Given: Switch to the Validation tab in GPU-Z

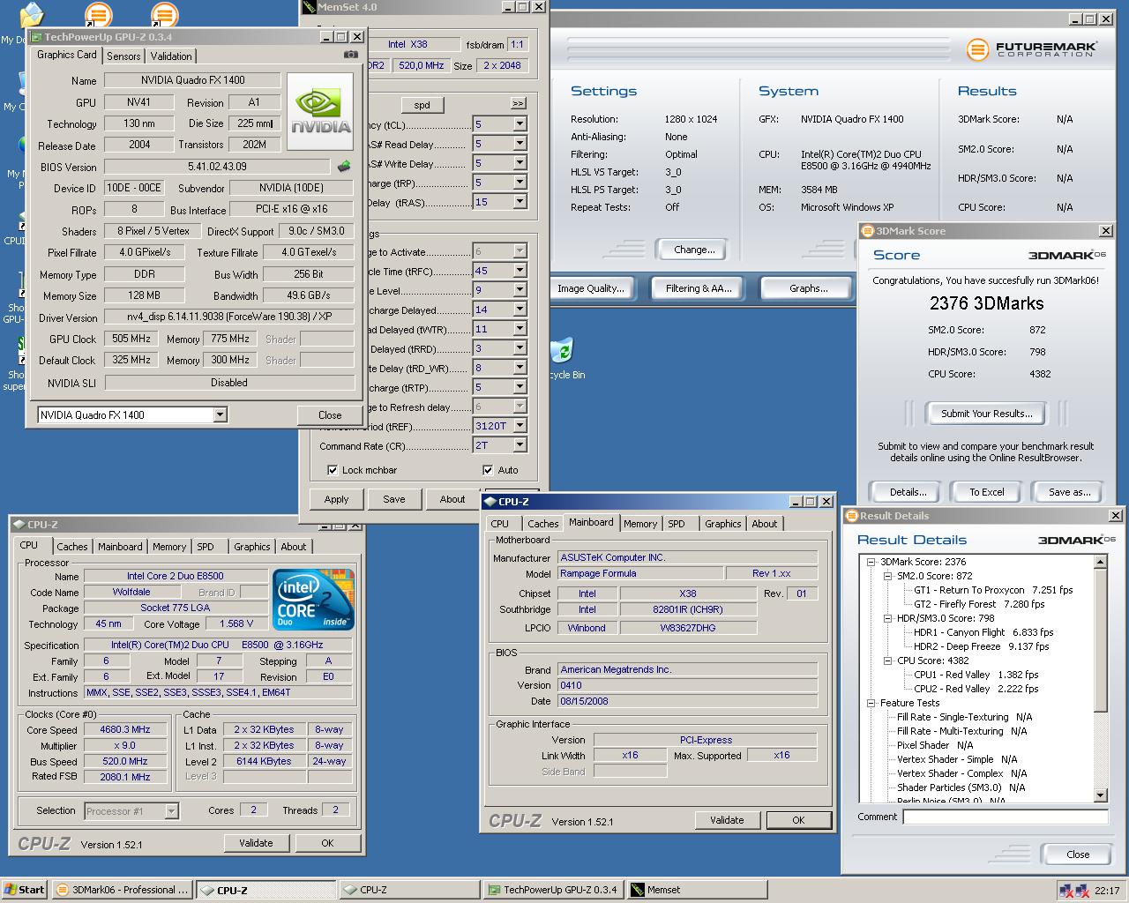Looking at the screenshot, I should [171, 56].
